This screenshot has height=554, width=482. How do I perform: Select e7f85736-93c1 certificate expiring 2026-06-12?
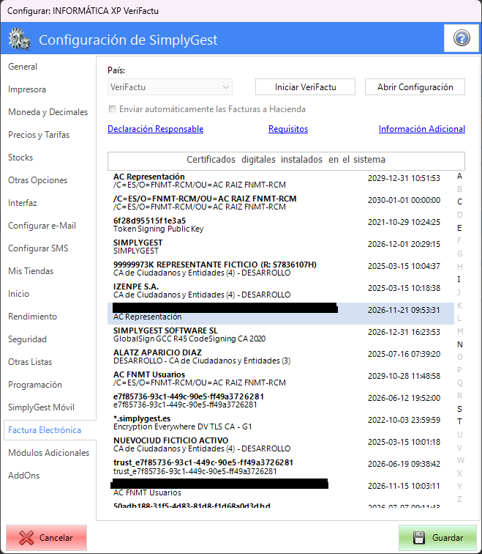[281, 400]
